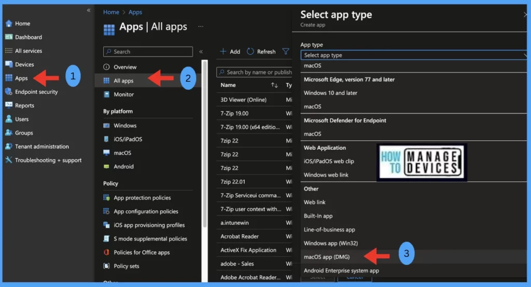Viewport: 531px width, 287px height.
Task: Choose macOS under Microsoft Edge
Action: [313, 107]
